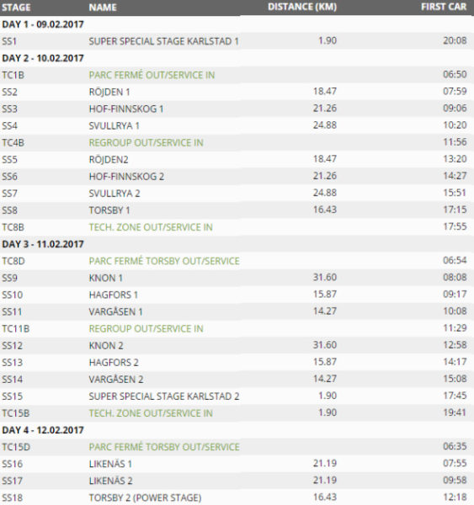Click the KNON 1 stage name
474x505 pixels.
(106, 278)
